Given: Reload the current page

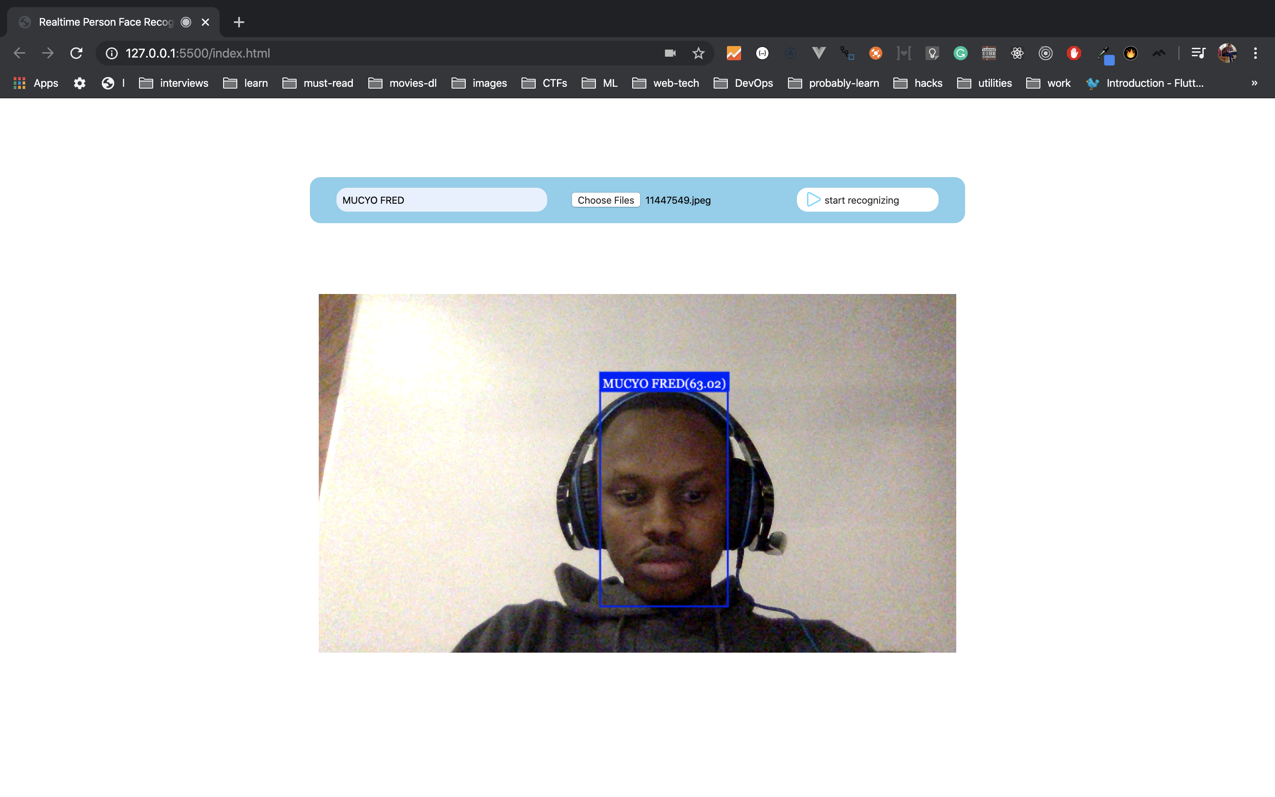Looking at the screenshot, I should point(77,53).
